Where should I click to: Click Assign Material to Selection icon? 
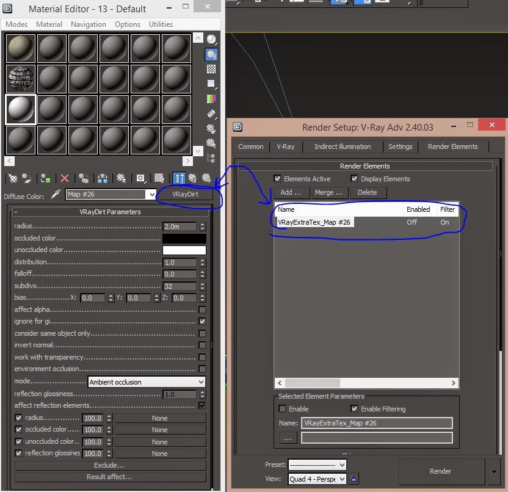[x=45, y=178]
